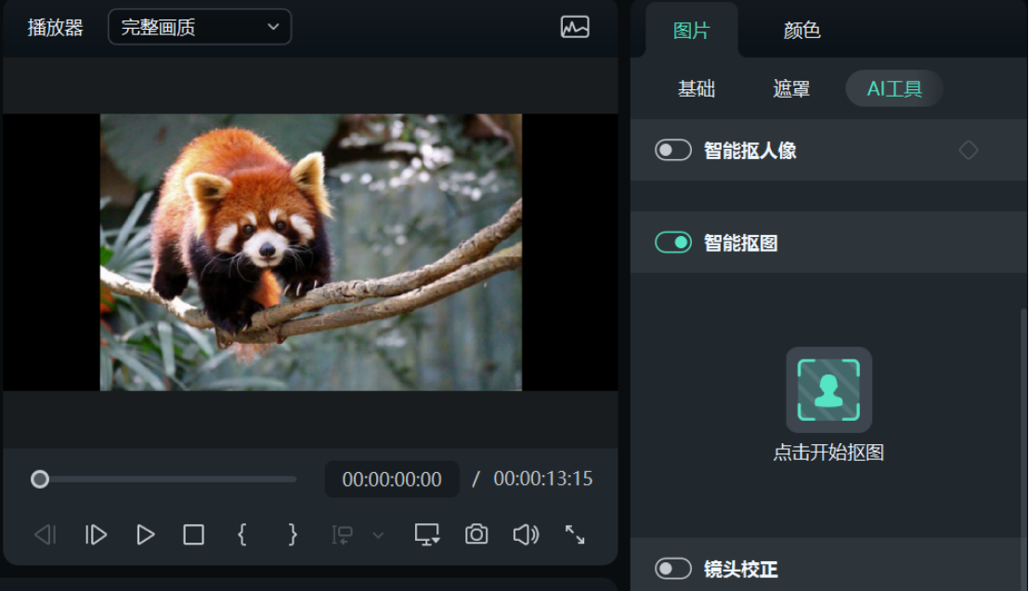This screenshot has height=591, width=1029.
Task: Set a mark-out point with the } icon
Action: point(292,534)
